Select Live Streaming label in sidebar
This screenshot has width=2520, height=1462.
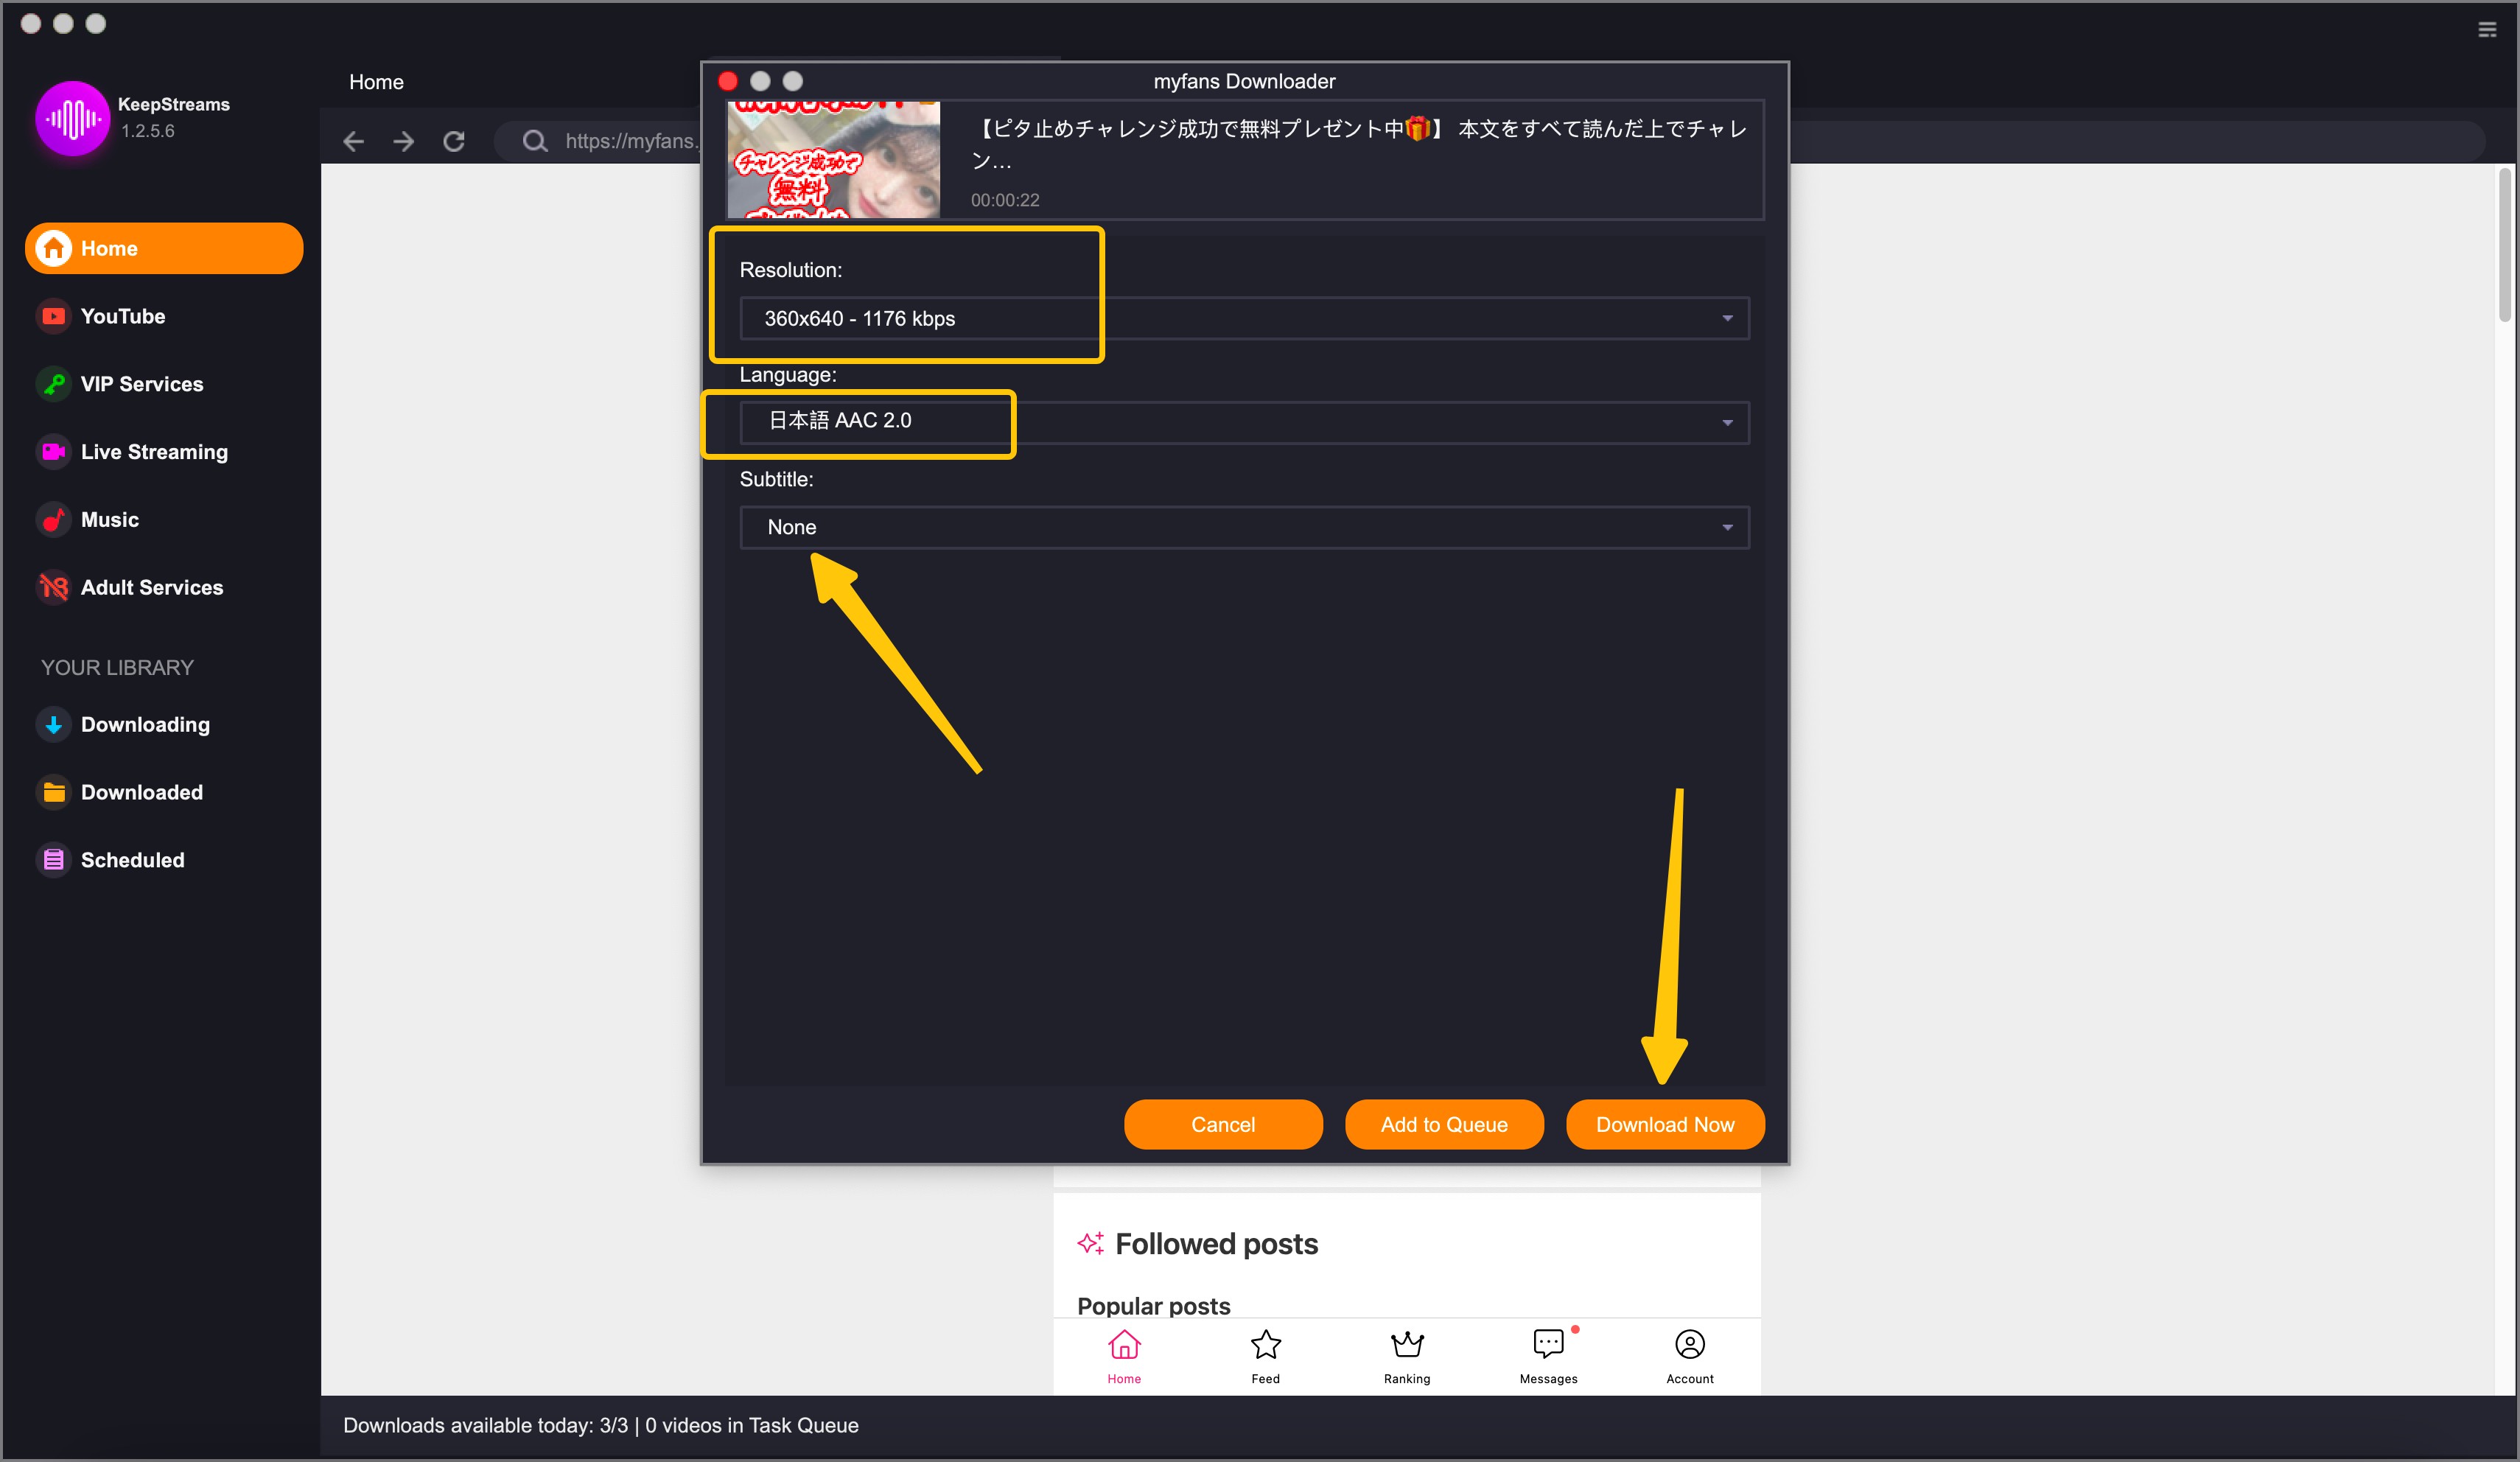(x=154, y=452)
